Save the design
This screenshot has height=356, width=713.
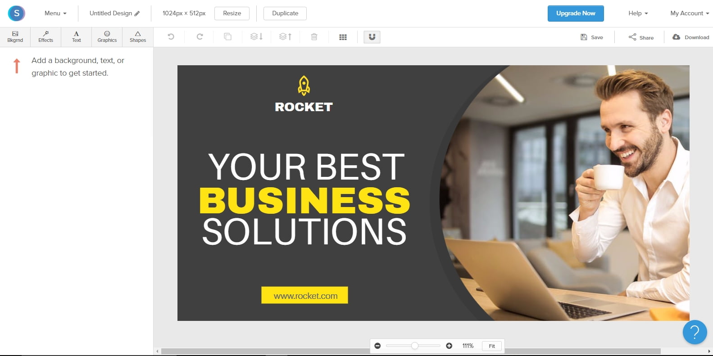(x=592, y=37)
